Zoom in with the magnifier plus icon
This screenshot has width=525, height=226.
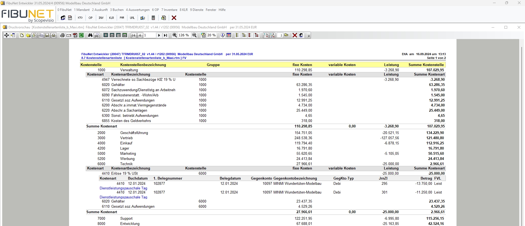[175, 35]
